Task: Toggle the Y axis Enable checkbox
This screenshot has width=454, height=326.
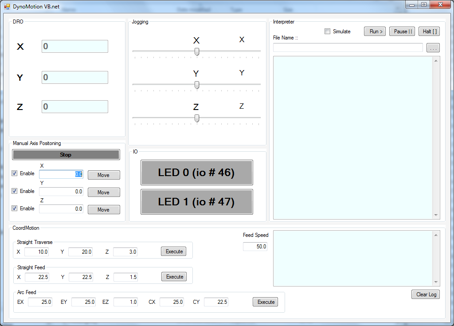Action: [15, 191]
